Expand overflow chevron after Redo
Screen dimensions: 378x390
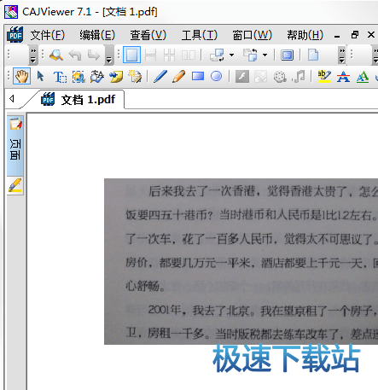(x=109, y=55)
